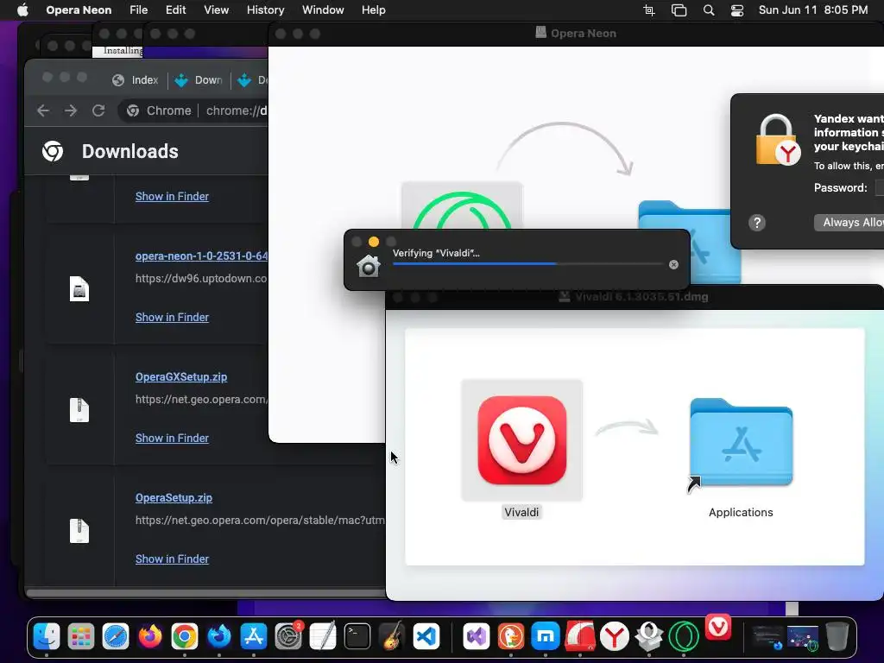Open Finder from the dock
Screen dimensions: 884x663
pyautogui.click(x=47, y=637)
